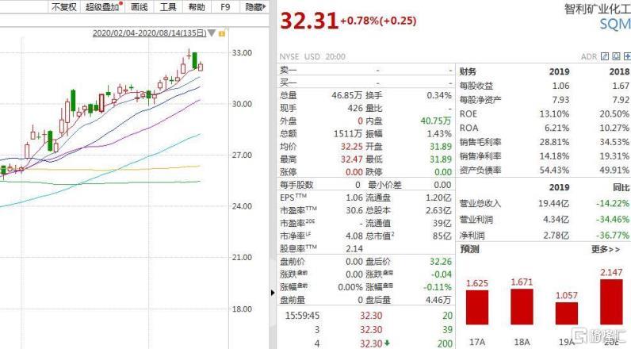Image resolution: width=631 pixels, height=349 pixels.
Task: Click the F9 toolbar button
Action: point(225,7)
